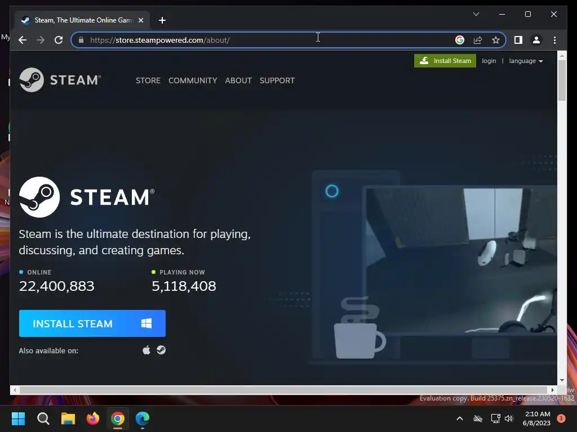The image size is (577, 432).
Task: Click the volume speaker icon
Action: [x=509, y=418]
